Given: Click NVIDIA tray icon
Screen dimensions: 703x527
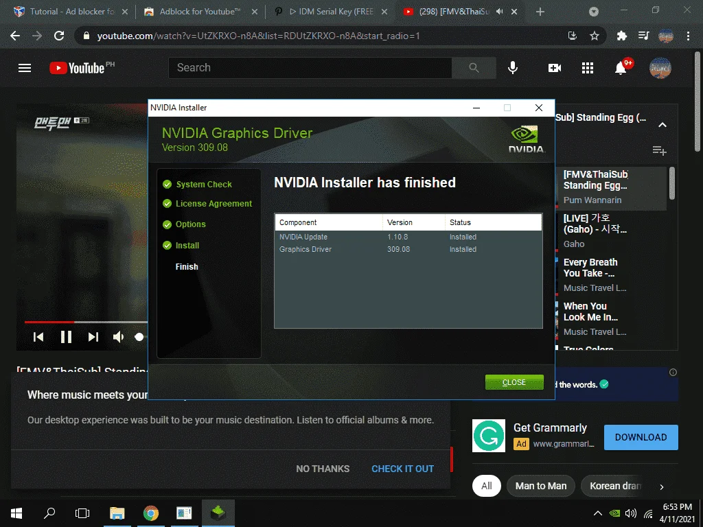Looking at the screenshot, I should (614, 513).
